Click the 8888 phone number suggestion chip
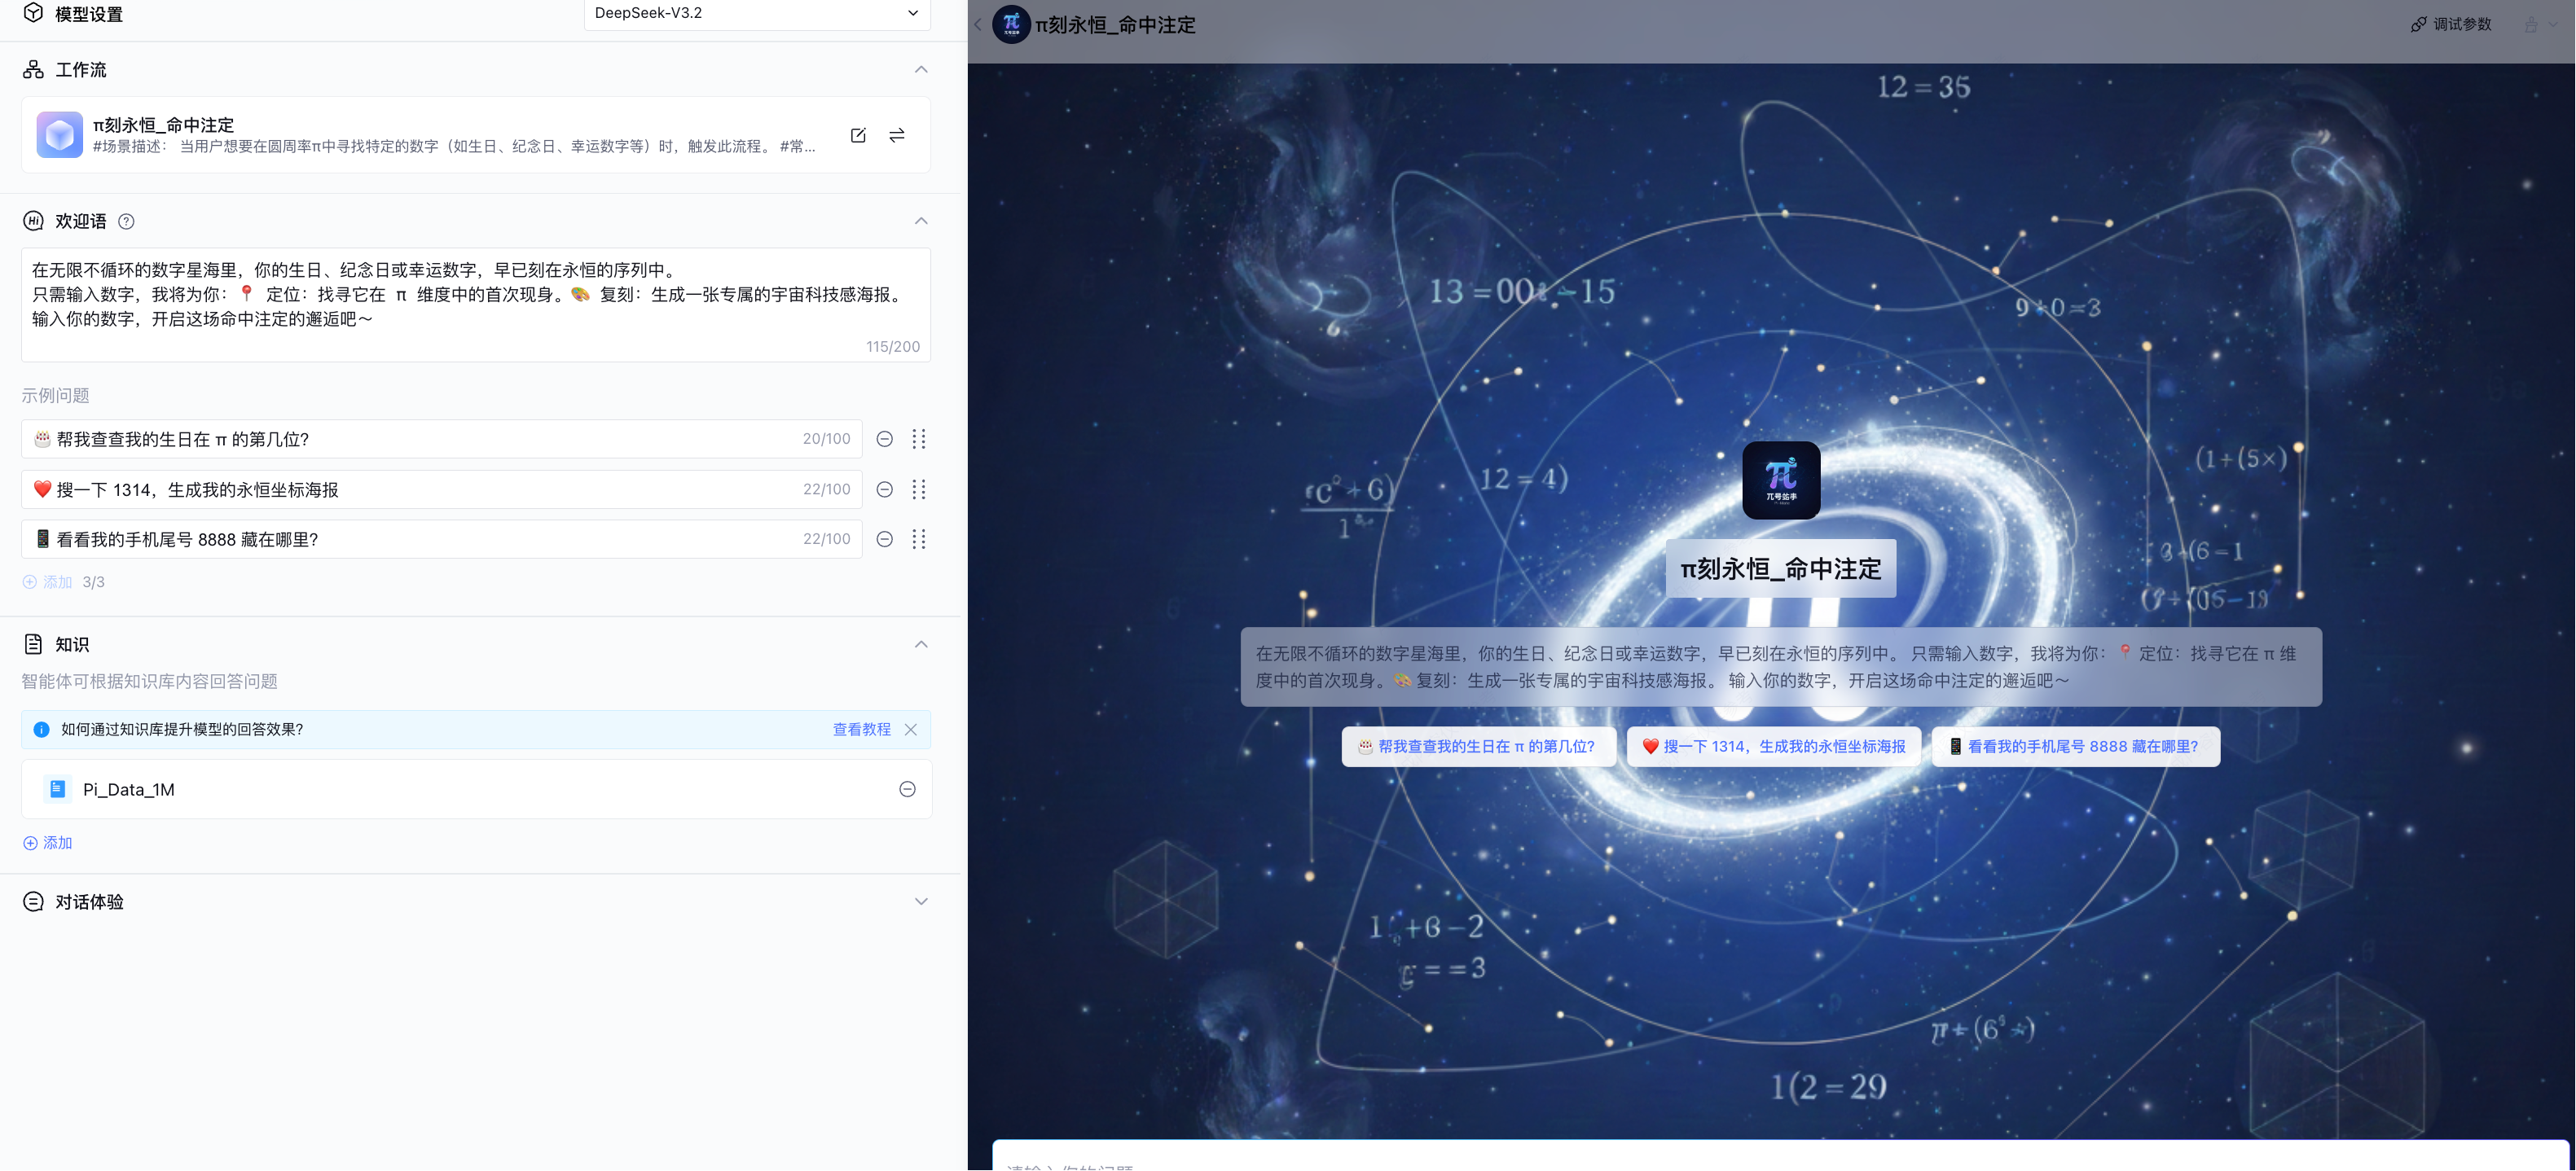 (x=2075, y=747)
